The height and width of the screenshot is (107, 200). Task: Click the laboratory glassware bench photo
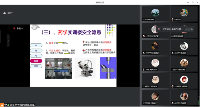coord(58,69)
